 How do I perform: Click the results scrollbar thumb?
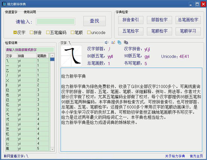click(x=52, y=59)
